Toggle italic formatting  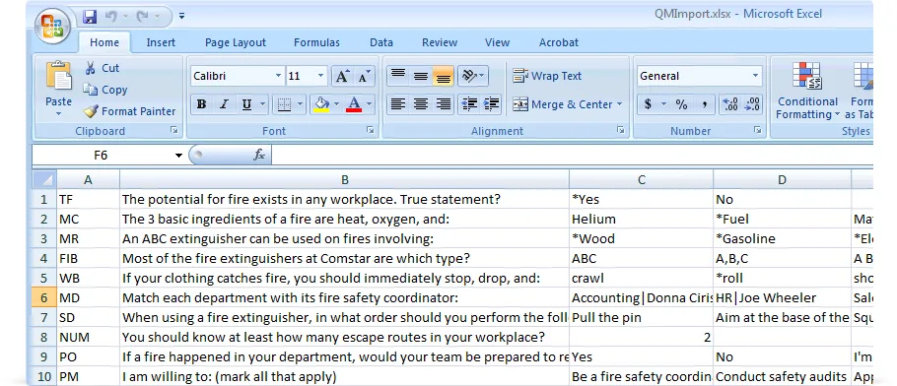[224, 104]
